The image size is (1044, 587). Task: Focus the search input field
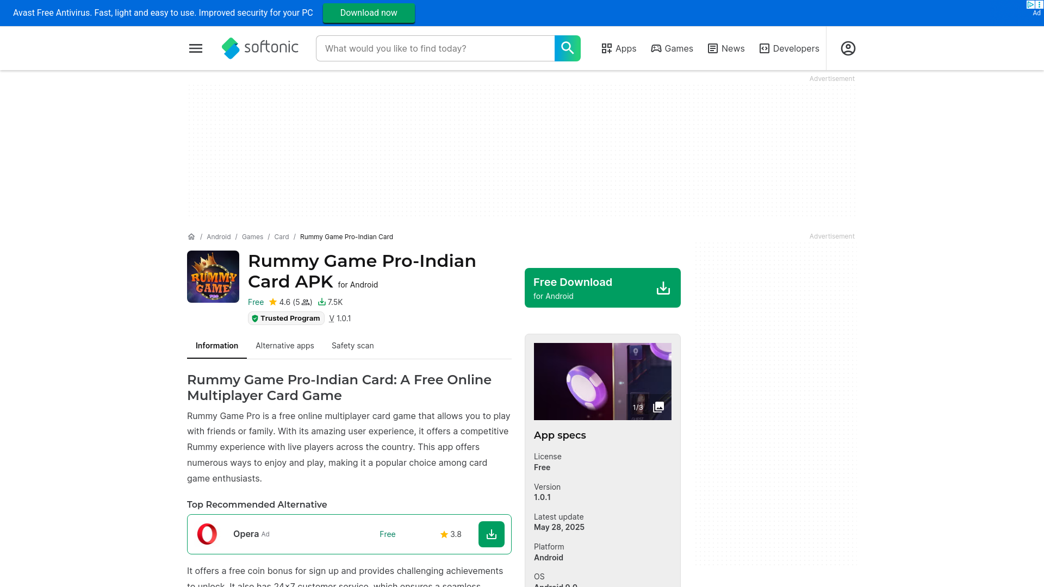(435, 48)
